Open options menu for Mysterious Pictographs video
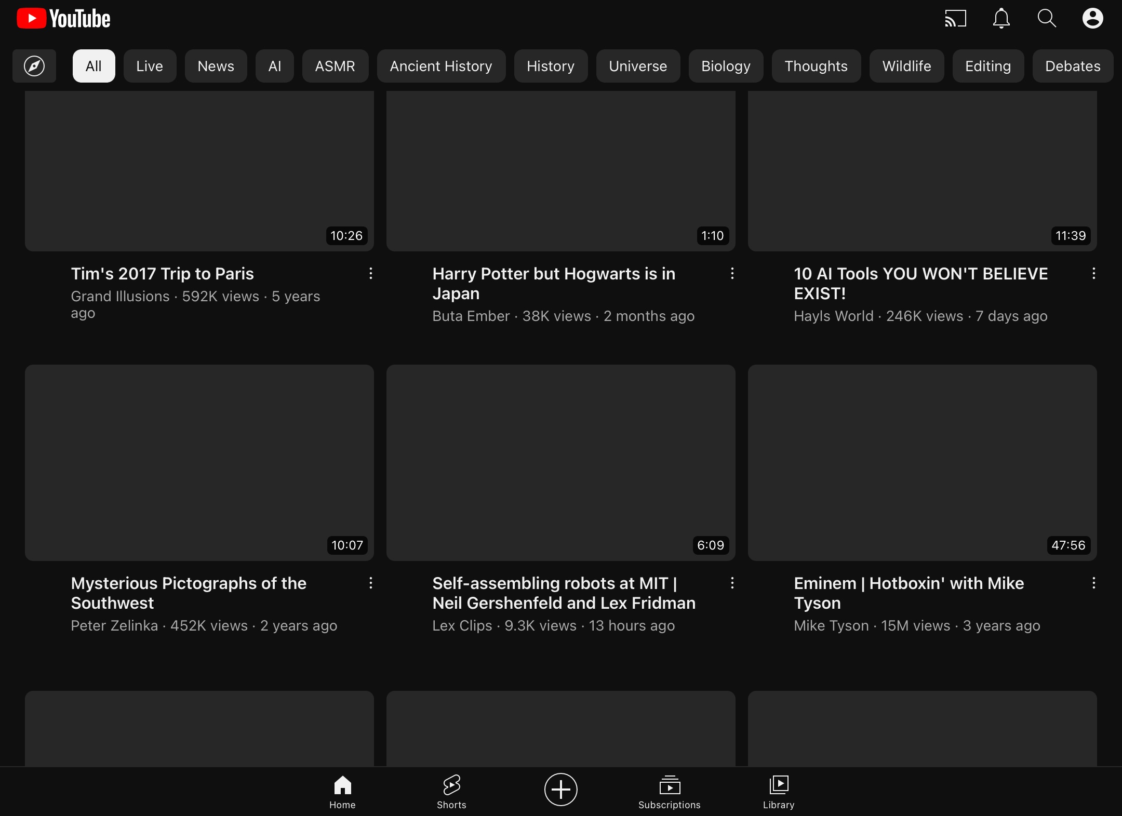The image size is (1122, 816). pyautogui.click(x=370, y=583)
